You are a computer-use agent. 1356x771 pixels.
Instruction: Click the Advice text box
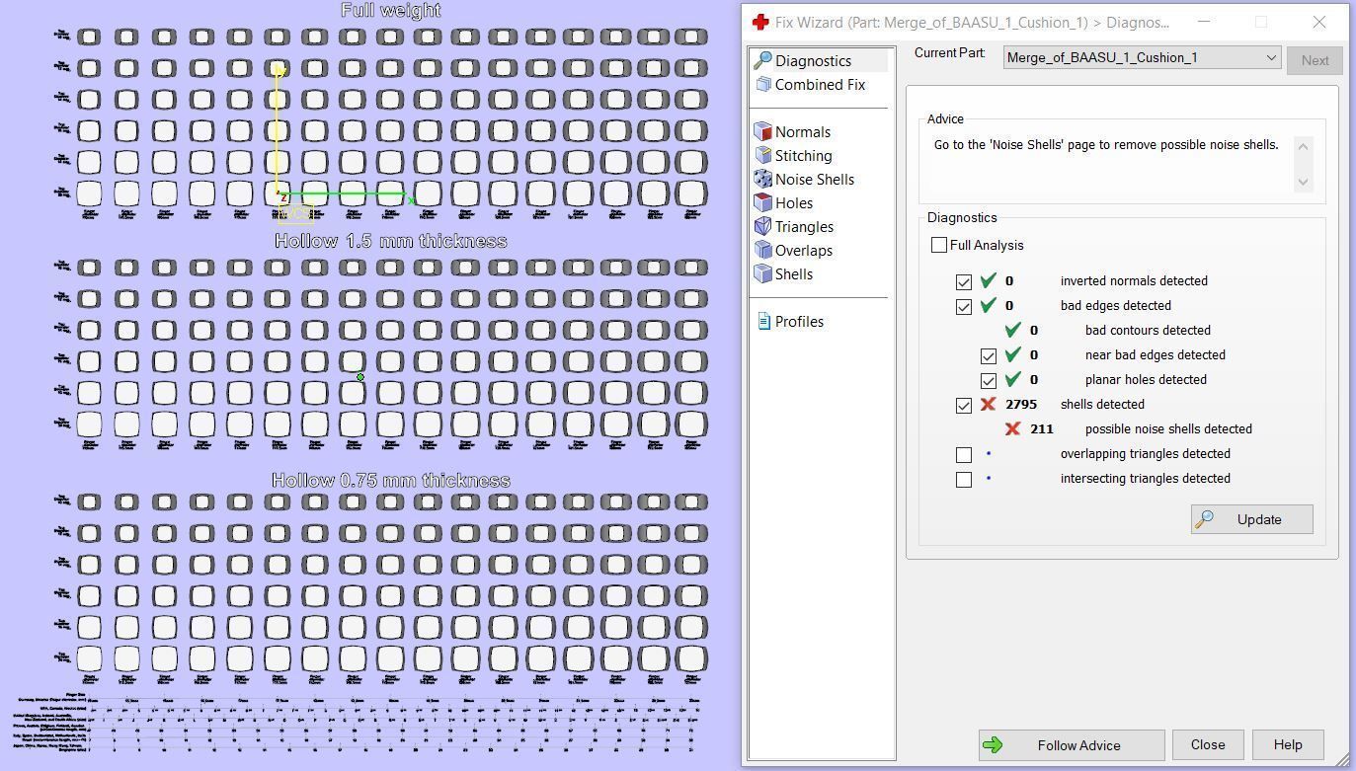click(1121, 164)
